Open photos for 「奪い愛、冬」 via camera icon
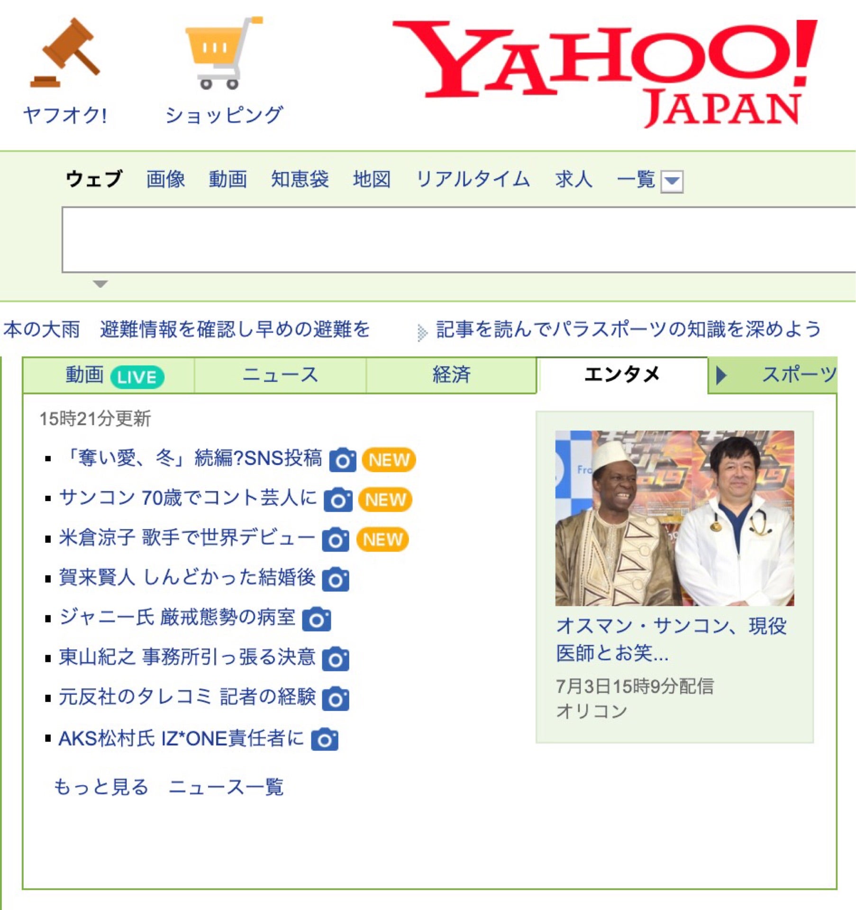 [343, 459]
